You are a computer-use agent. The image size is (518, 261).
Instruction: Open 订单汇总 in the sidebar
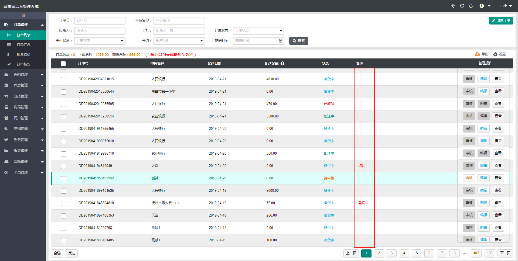23,45
